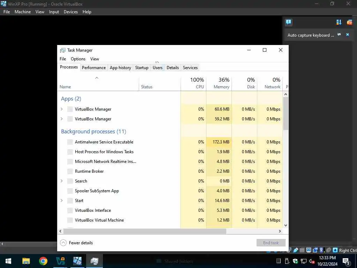
Task: Click the shared folders gray icon in status bar
Action: (x=302, y=250)
